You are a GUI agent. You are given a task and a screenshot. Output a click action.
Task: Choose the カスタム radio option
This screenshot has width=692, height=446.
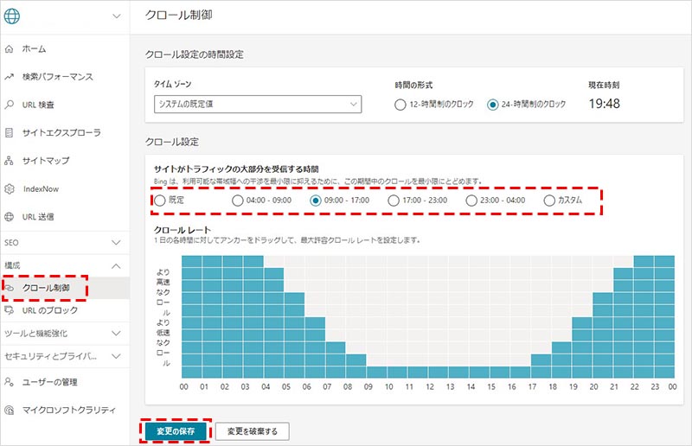coord(550,201)
